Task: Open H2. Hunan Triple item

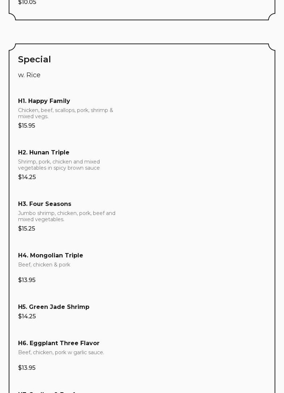Action: point(44,153)
